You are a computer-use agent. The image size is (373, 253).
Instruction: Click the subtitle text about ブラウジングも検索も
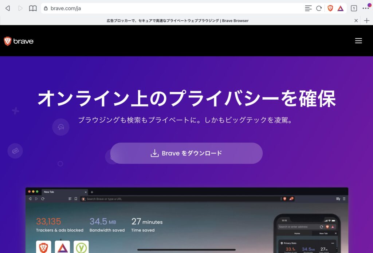click(x=186, y=120)
